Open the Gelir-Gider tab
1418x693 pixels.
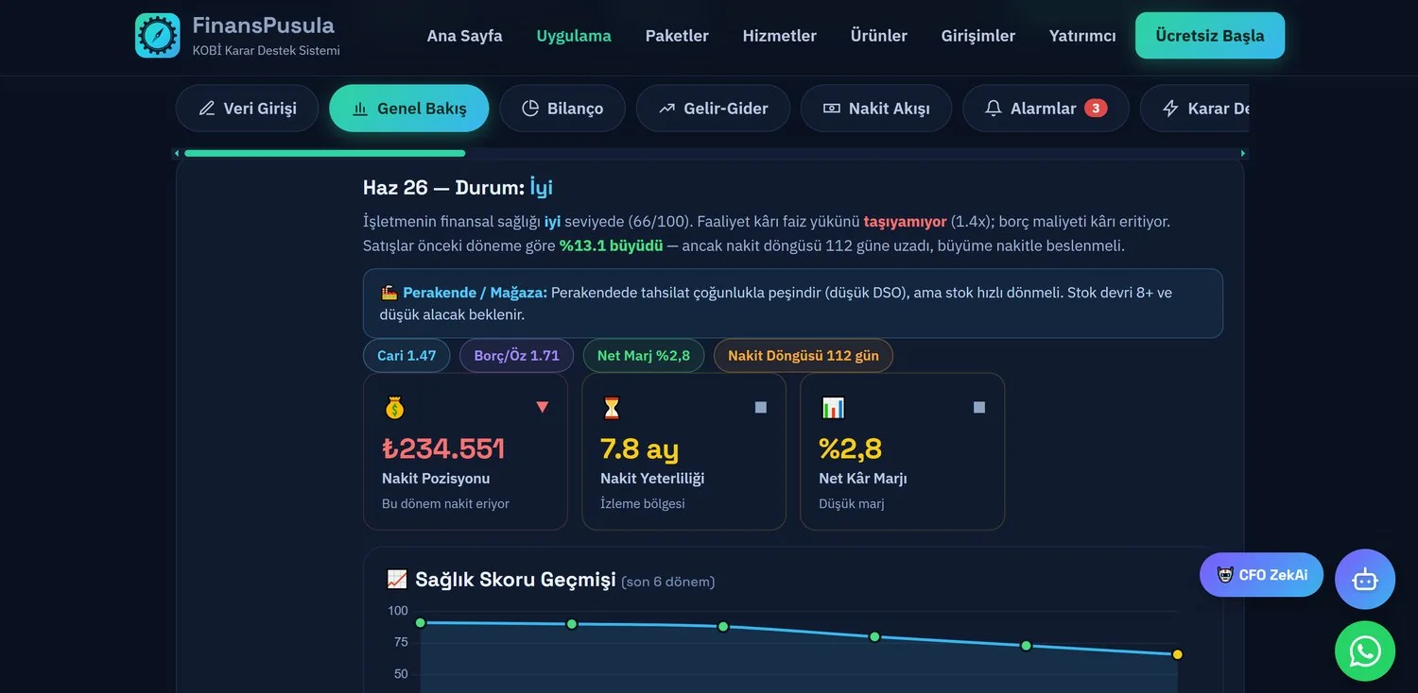pyautogui.click(x=713, y=109)
